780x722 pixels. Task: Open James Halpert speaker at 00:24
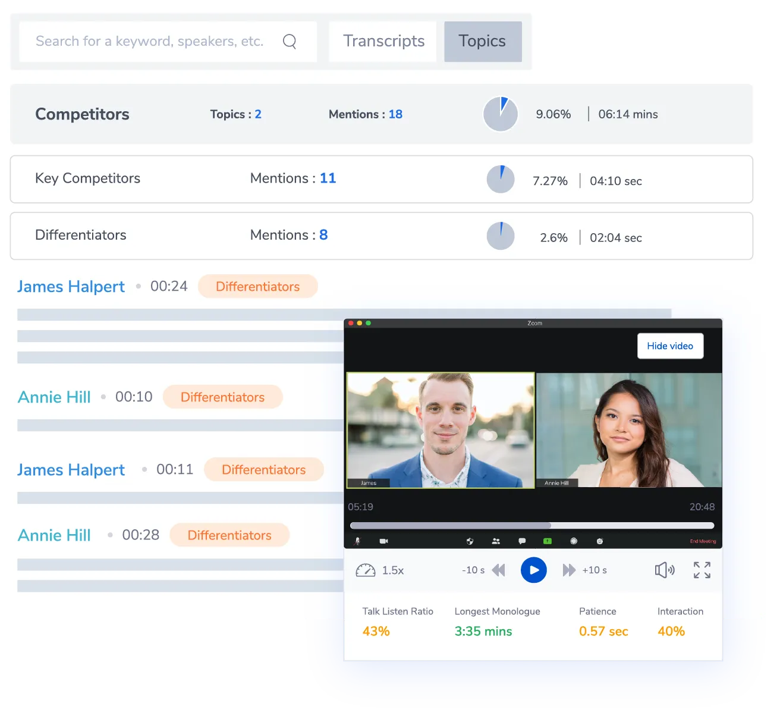71,287
